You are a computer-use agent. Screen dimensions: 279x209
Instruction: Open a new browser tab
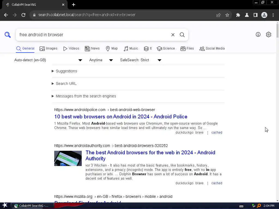[x=74, y=5]
